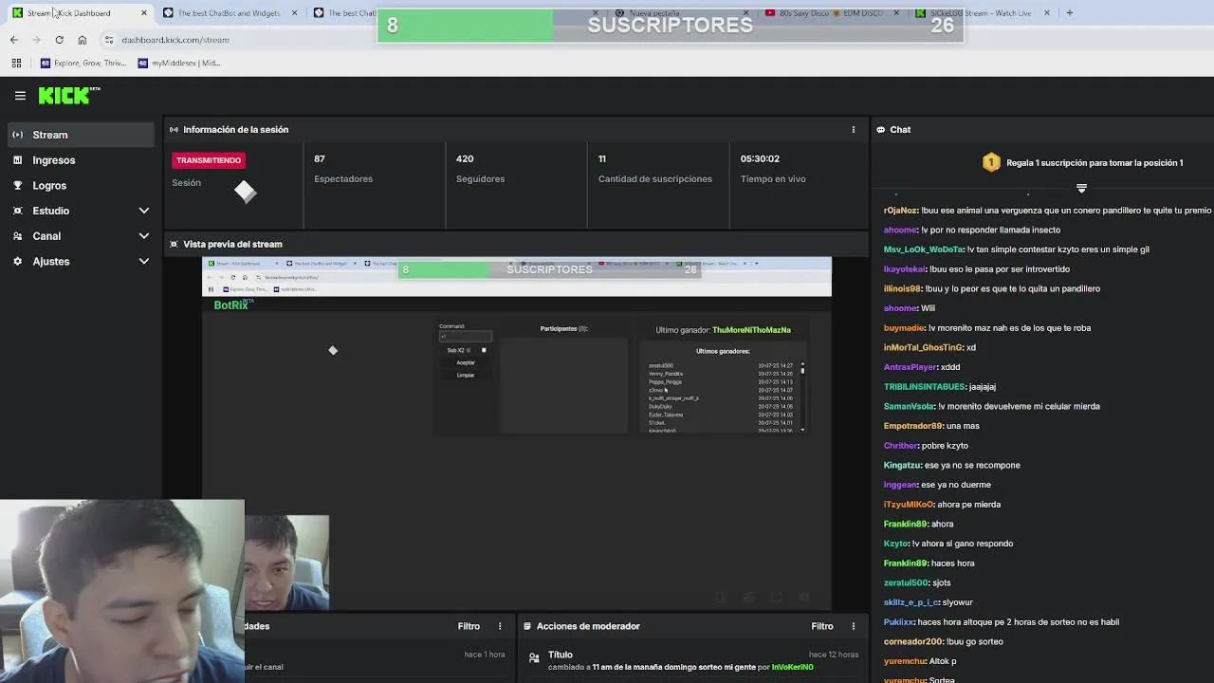The height and width of the screenshot is (683, 1214).
Task: Click the Título moderation entry icon
Action: click(534, 656)
